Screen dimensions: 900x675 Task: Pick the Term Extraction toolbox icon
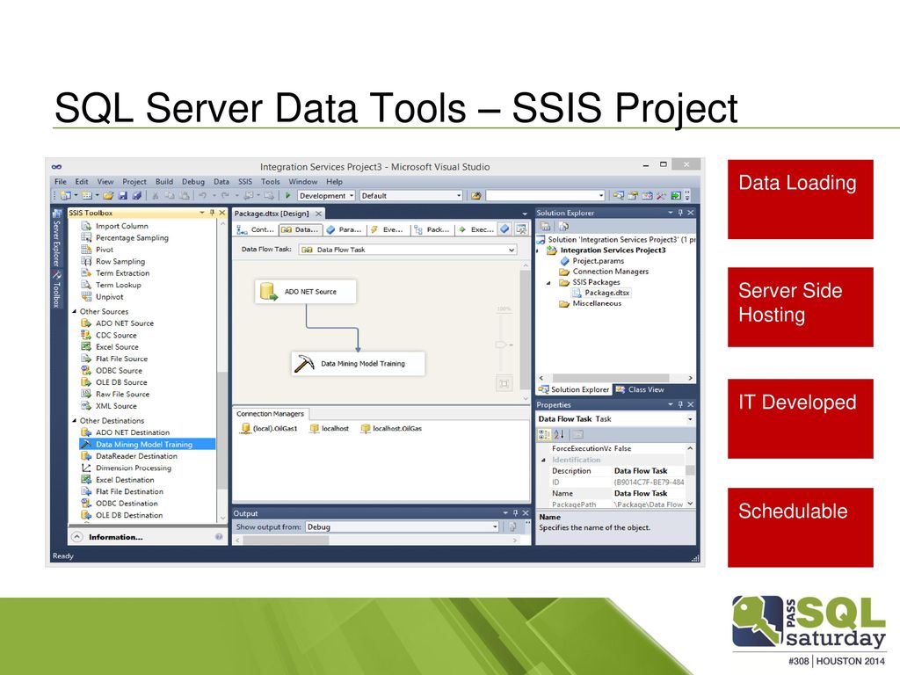click(x=86, y=273)
